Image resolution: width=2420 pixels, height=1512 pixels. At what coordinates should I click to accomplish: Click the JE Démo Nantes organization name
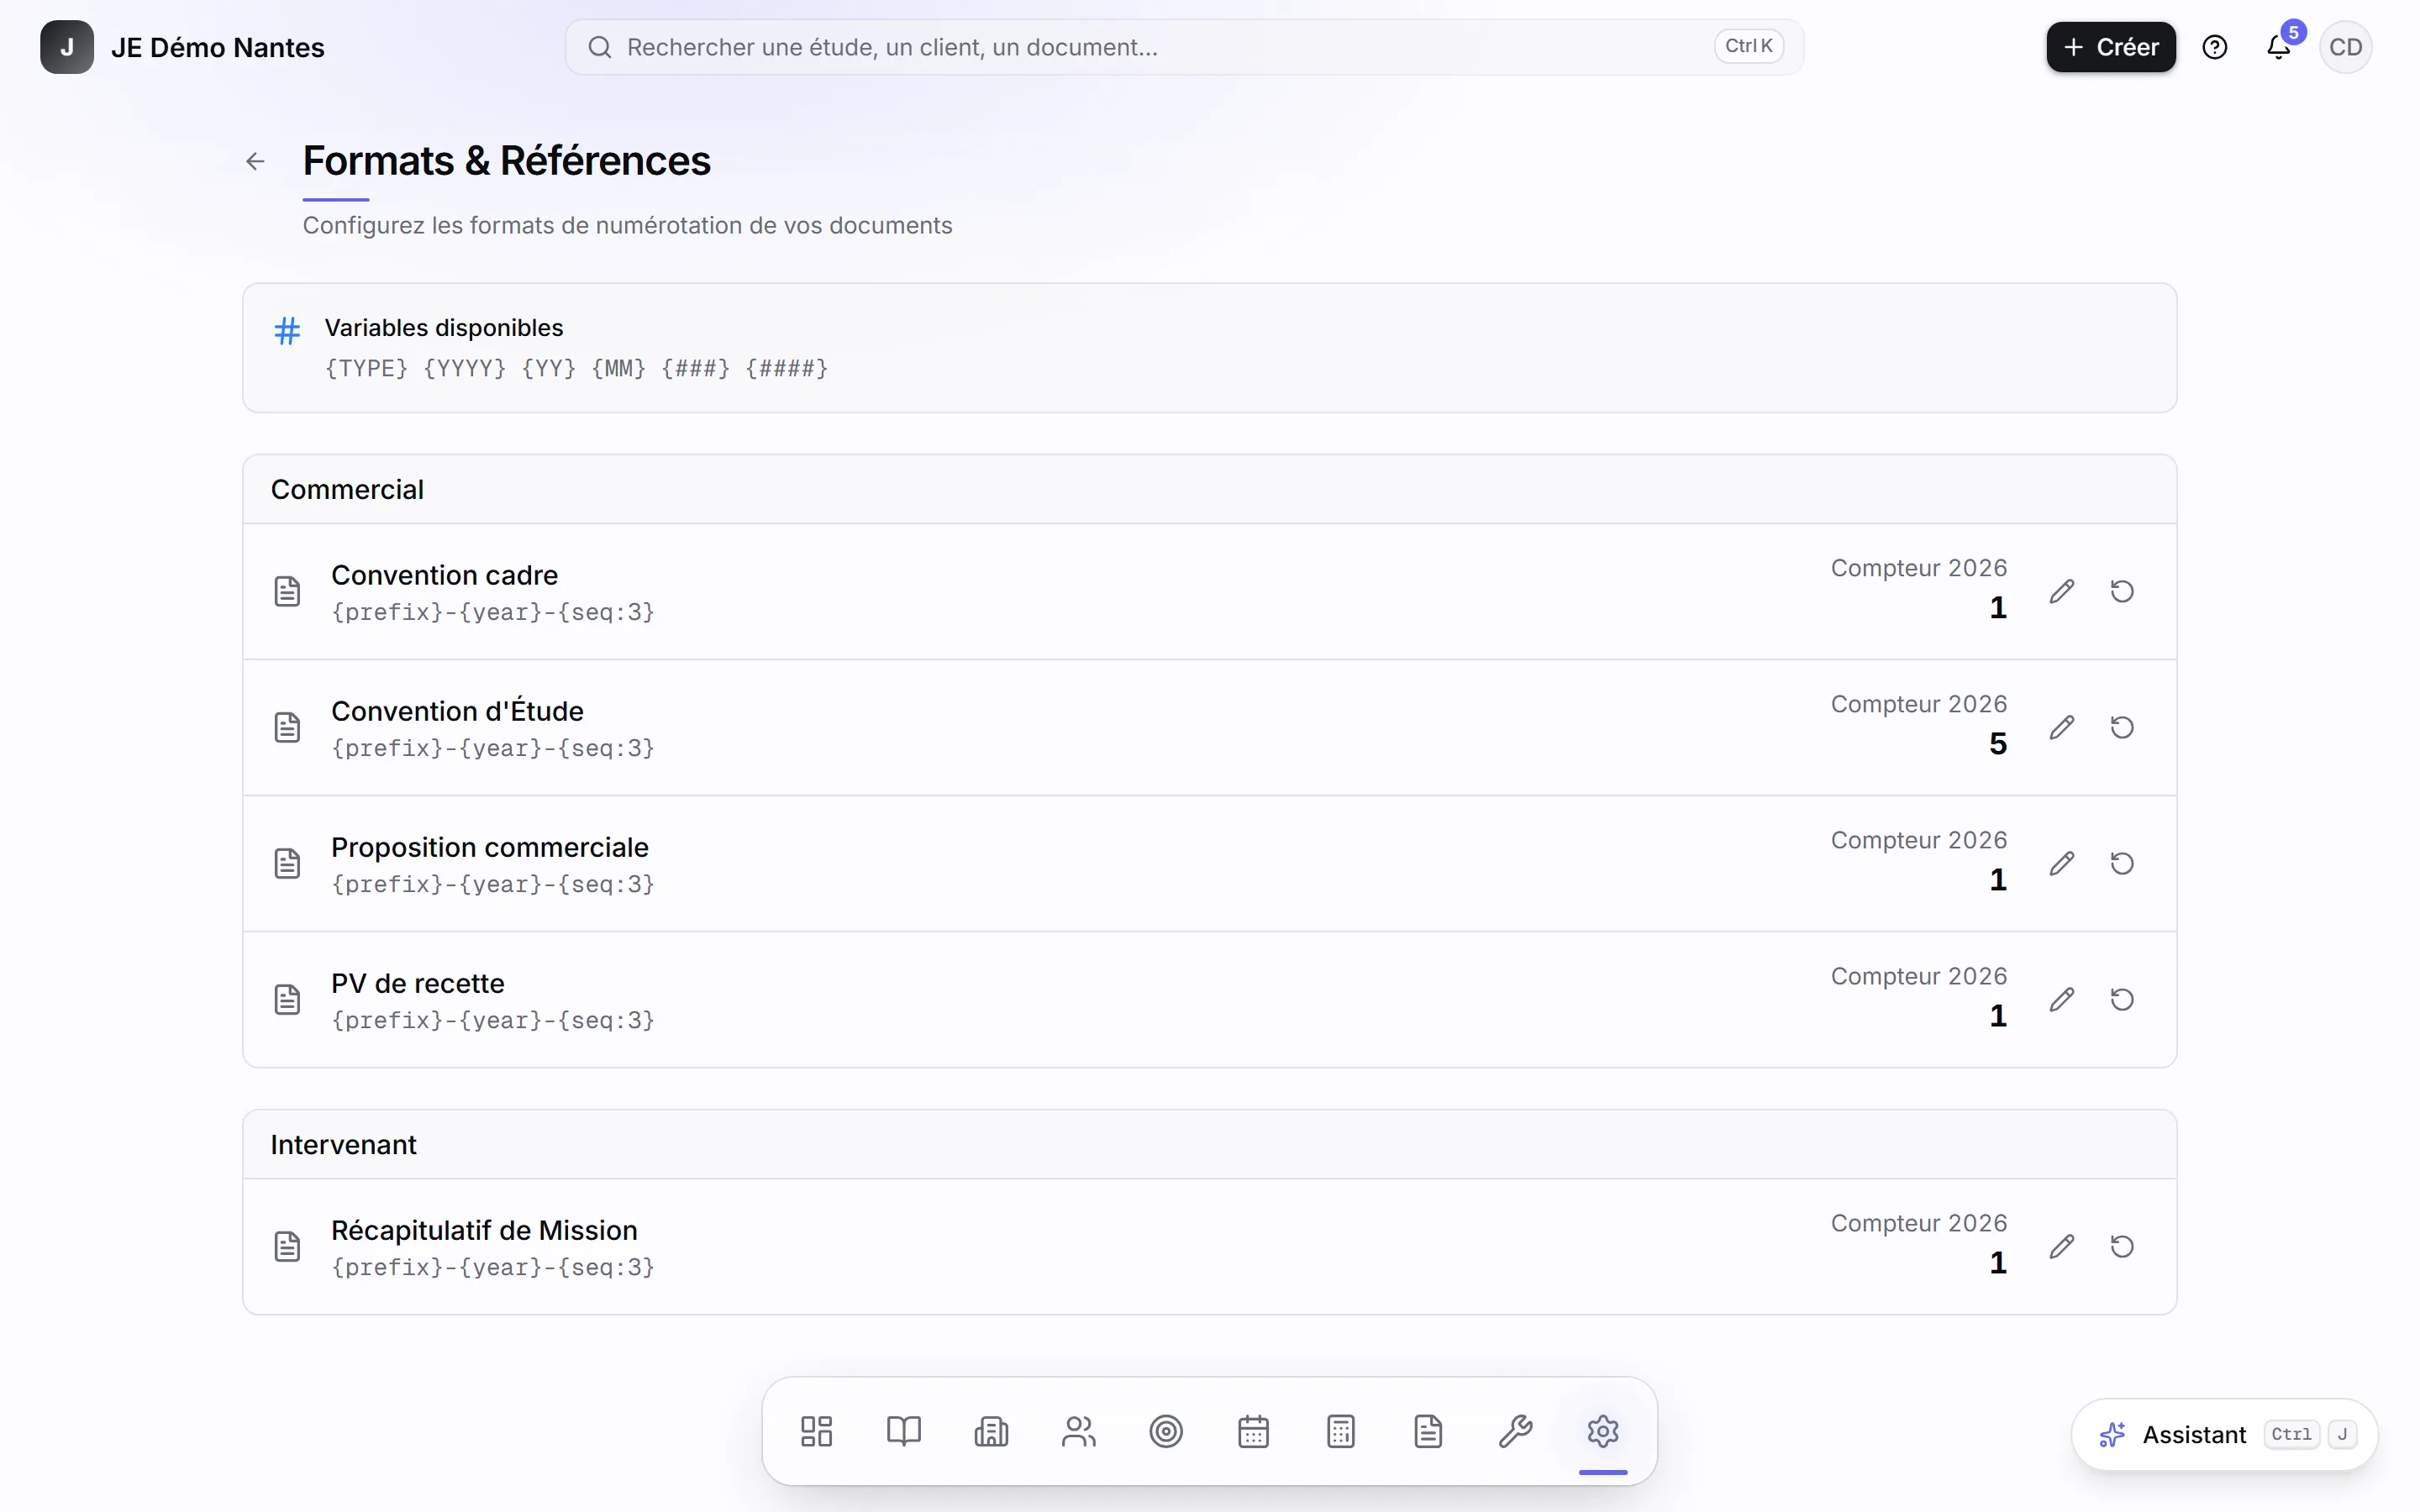click(x=218, y=47)
